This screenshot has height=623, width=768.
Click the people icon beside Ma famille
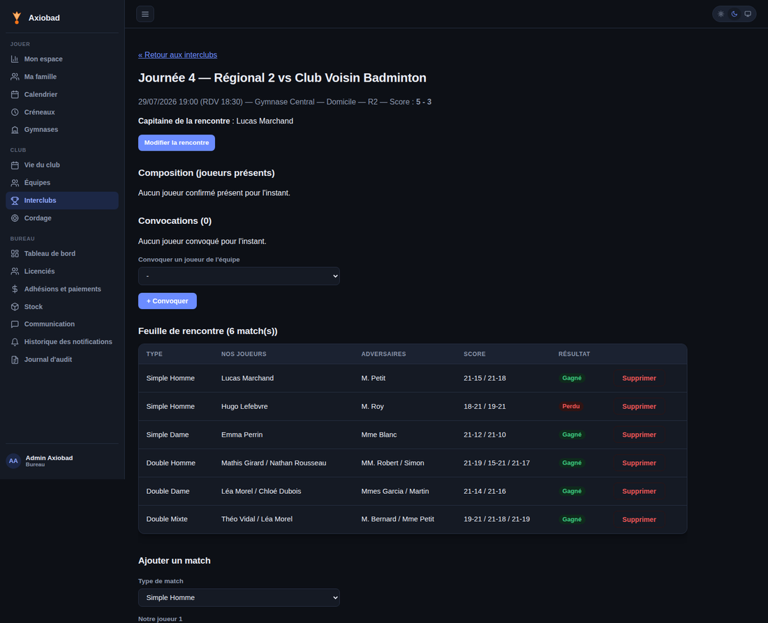pyautogui.click(x=15, y=77)
